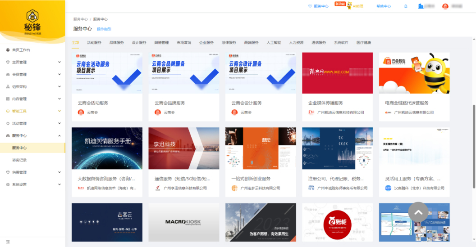Image resolution: width=476 pixels, height=247 pixels.
Task: Expand the 会员管理 menu chevron
Action: pyautogui.click(x=59, y=74)
